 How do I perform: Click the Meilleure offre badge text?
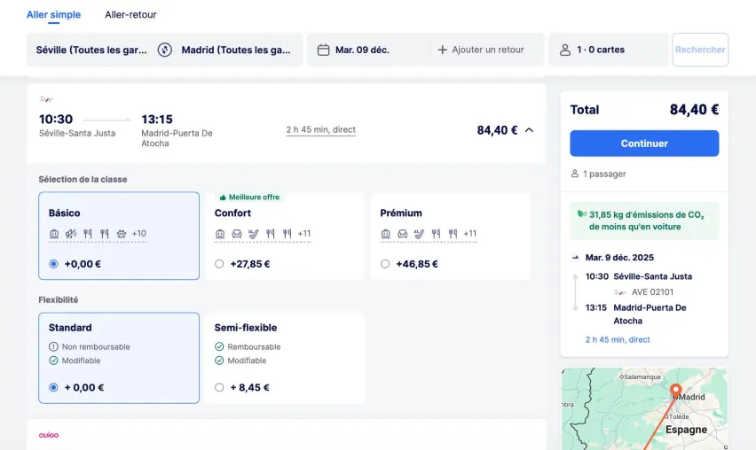[x=254, y=198]
